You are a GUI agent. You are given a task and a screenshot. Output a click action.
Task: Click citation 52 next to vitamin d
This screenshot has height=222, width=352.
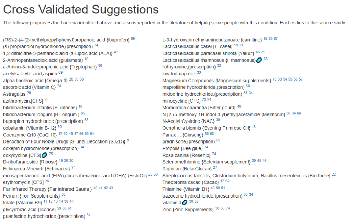196,202
